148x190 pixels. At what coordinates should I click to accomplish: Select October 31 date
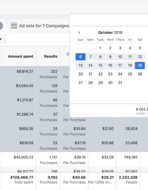[120, 83]
